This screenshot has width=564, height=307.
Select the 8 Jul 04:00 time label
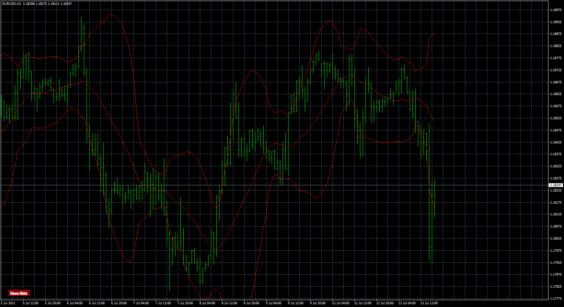(x=207, y=303)
